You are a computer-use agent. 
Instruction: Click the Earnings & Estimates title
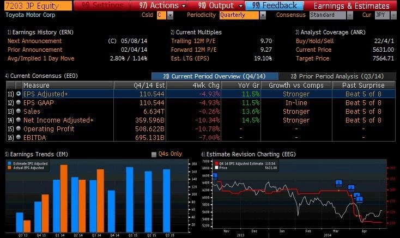coord(351,5)
